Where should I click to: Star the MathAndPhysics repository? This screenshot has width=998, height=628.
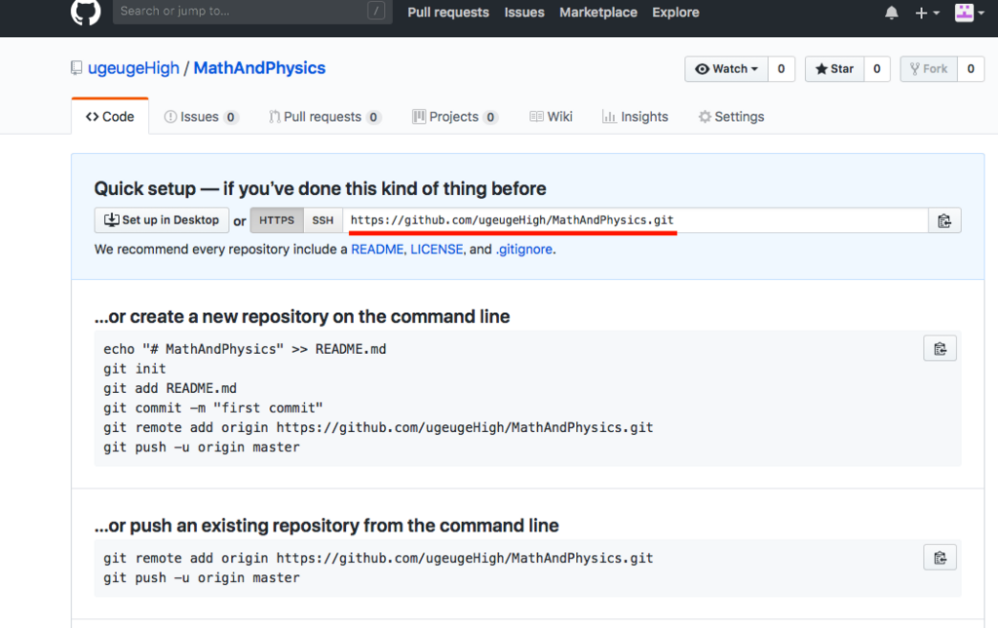pyautogui.click(x=834, y=69)
